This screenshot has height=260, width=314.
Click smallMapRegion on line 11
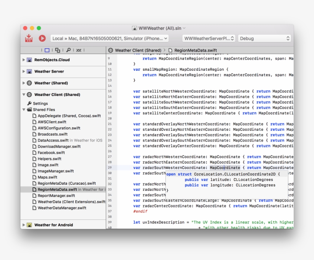click(x=160, y=70)
